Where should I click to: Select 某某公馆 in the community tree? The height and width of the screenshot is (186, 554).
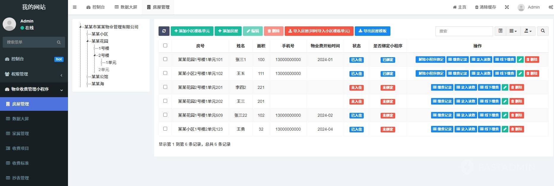(100, 77)
